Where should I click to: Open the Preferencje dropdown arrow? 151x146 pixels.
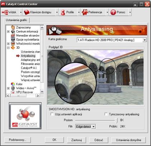(107, 12)
